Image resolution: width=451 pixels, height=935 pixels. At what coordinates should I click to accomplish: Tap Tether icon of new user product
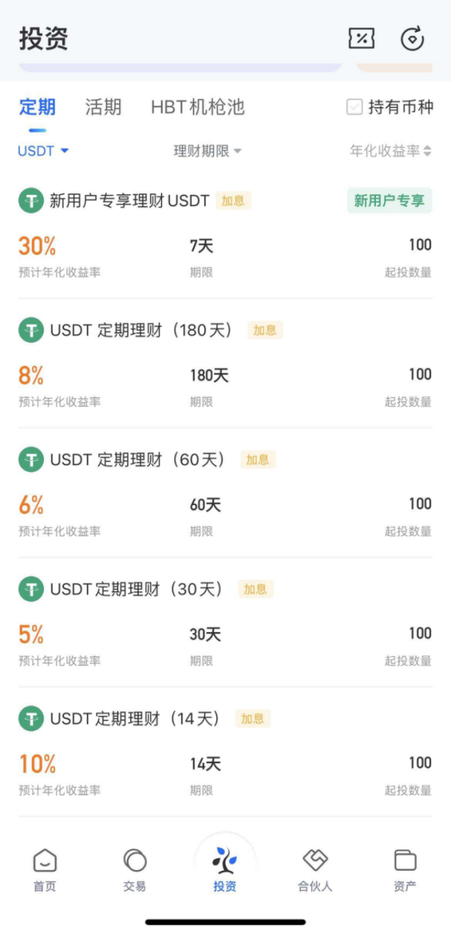pyautogui.click(x=31, y=201)
